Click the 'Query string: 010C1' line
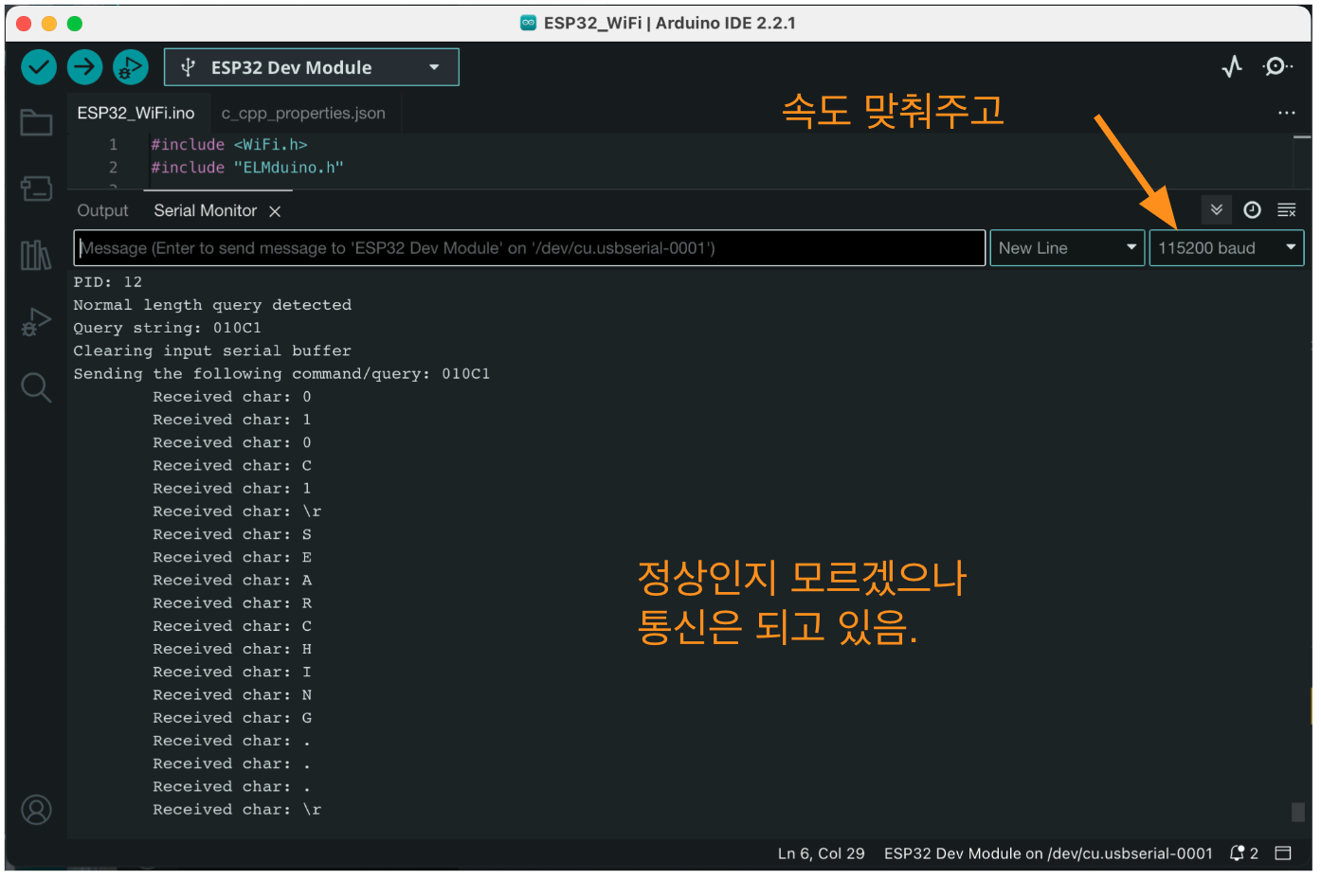This screenshot has width=1321, height=879. (168, 328)
